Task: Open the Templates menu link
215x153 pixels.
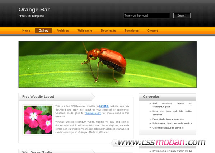Action: [131, 31]
